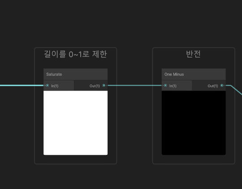Click the Out(1) label on Saturate node
Image resolution: width=242 pixels, height=189 pixels.
[x=95, y=86]
